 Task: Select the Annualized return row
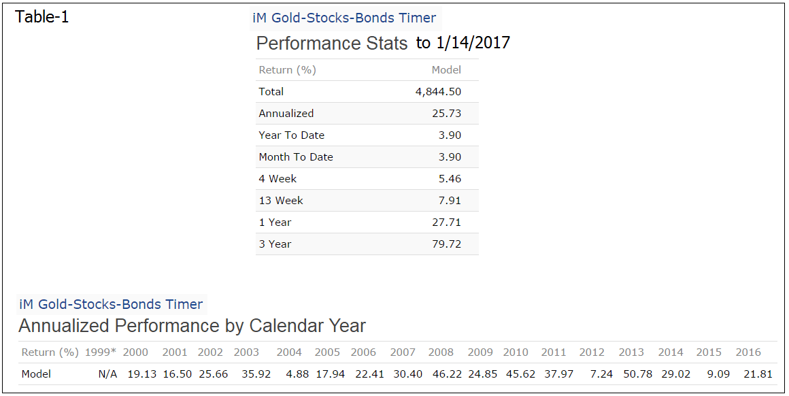[367, 113]
